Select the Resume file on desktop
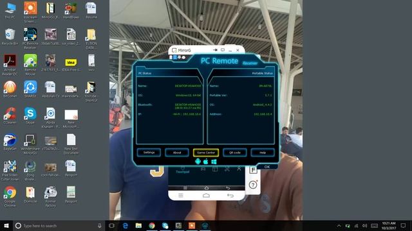This screenshot has width=412, height=231. pos(91,11)
